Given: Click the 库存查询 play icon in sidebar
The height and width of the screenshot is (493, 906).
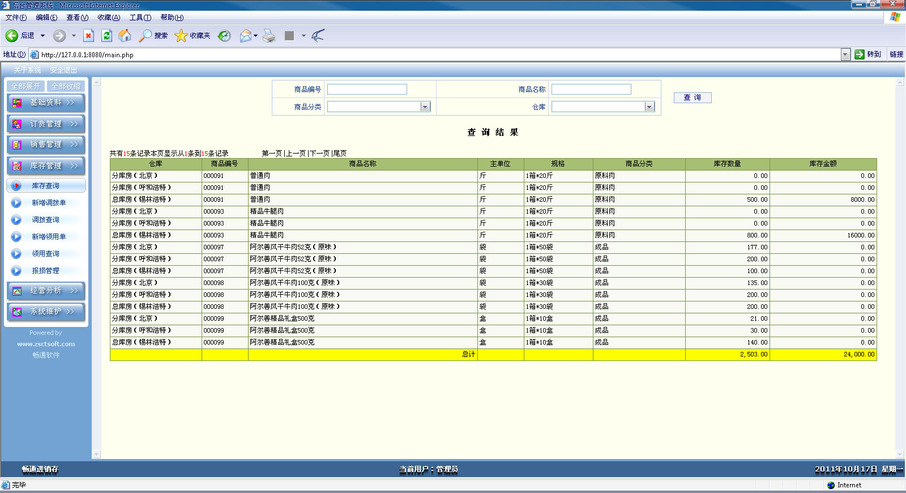Looking at the screenshot, I should click(x=16, y=186).
